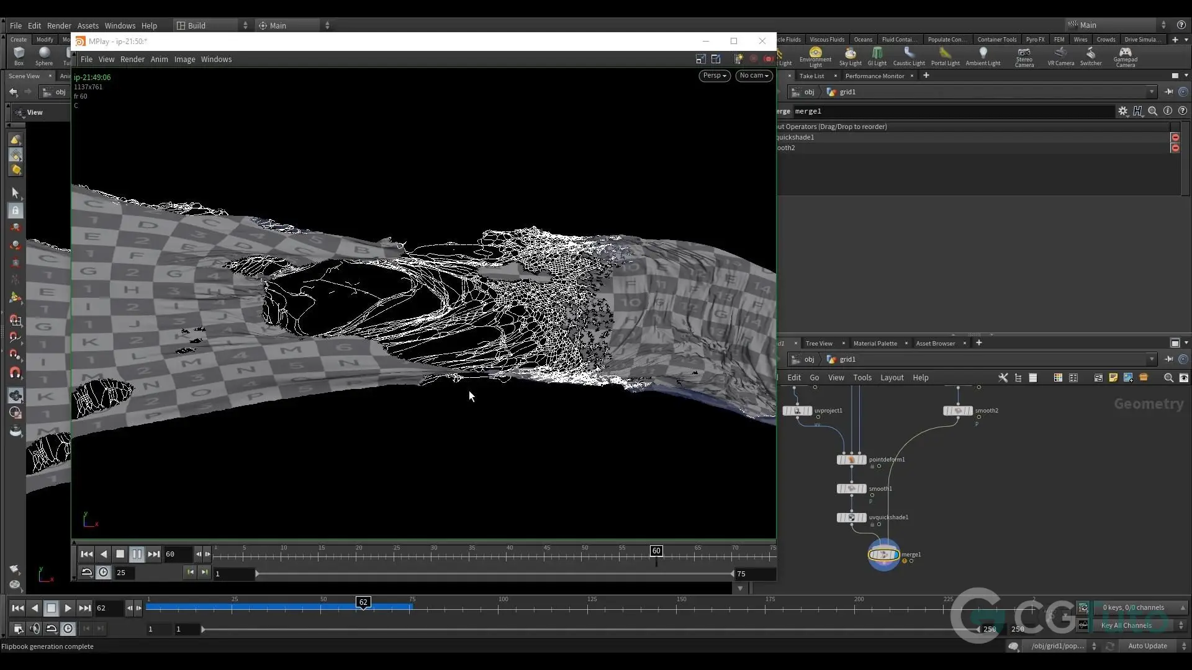Expand the parameter pane path dropdown arrow
This screenshot has height=670, width=1192.
pyautogui.click(x=1151, y=92)
